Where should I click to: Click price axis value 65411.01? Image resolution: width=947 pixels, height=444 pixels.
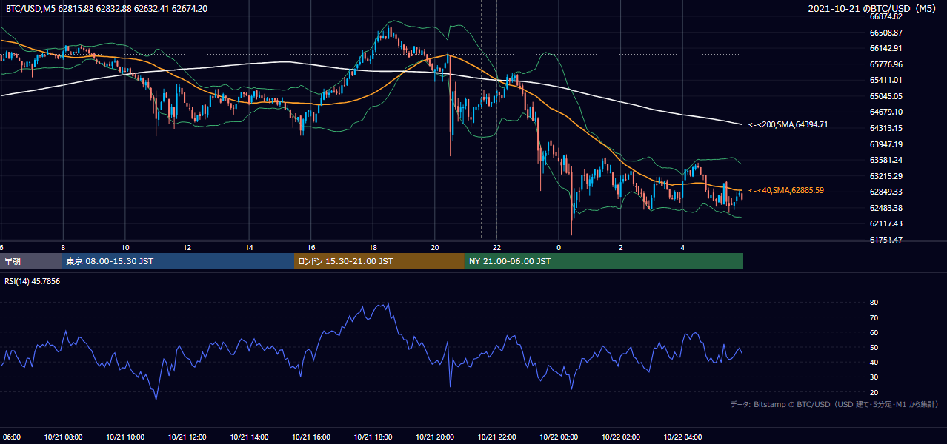pyautogui.click(x=885, y=80)
